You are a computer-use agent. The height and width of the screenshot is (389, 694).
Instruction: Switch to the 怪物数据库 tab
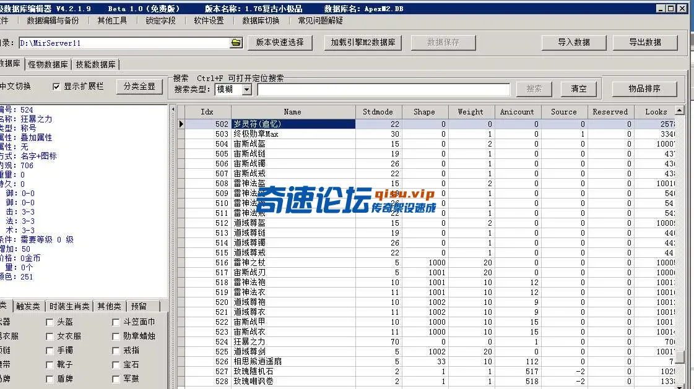pyautogui.click(x=48, y=64)
